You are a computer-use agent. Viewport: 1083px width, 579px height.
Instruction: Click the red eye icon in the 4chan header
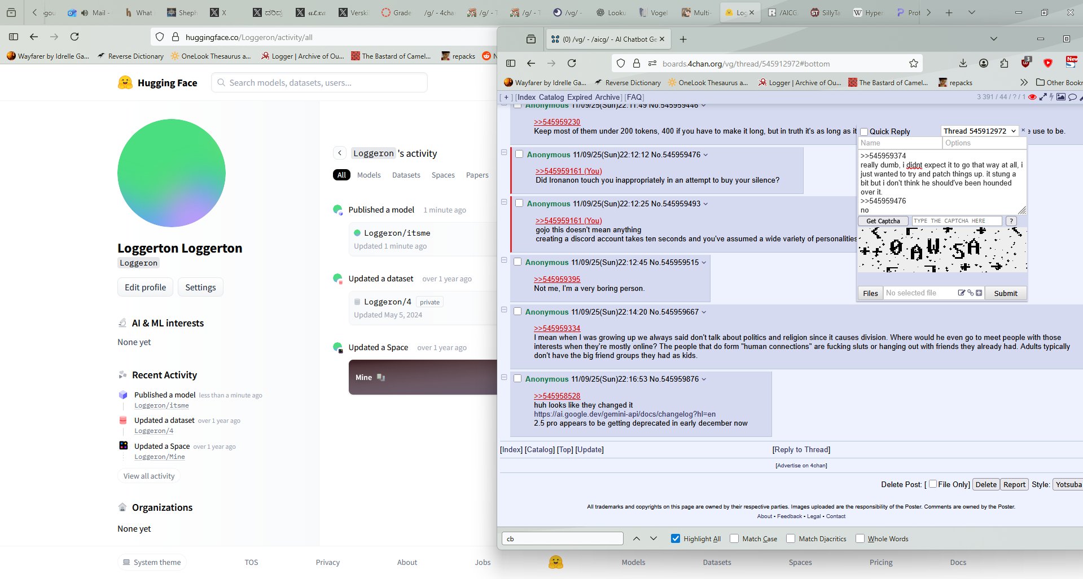click(1032, 97)
